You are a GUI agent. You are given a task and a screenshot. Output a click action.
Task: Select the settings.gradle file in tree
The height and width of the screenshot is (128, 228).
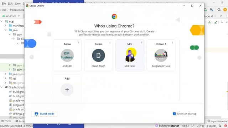17,114
